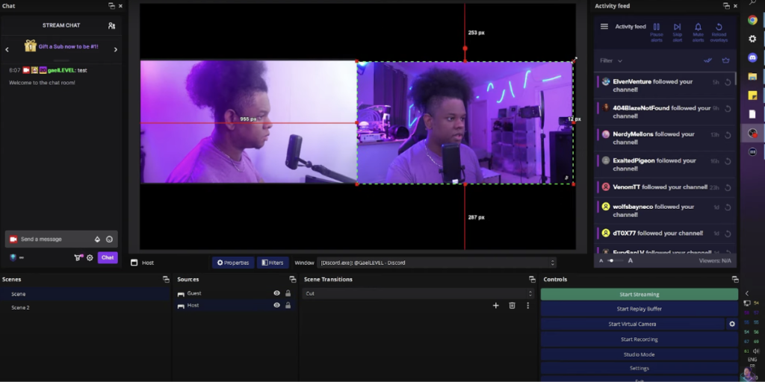Toggle lock on Guest source
The height and width of the screenshot is (382, 765).
[x=288, y=293]
